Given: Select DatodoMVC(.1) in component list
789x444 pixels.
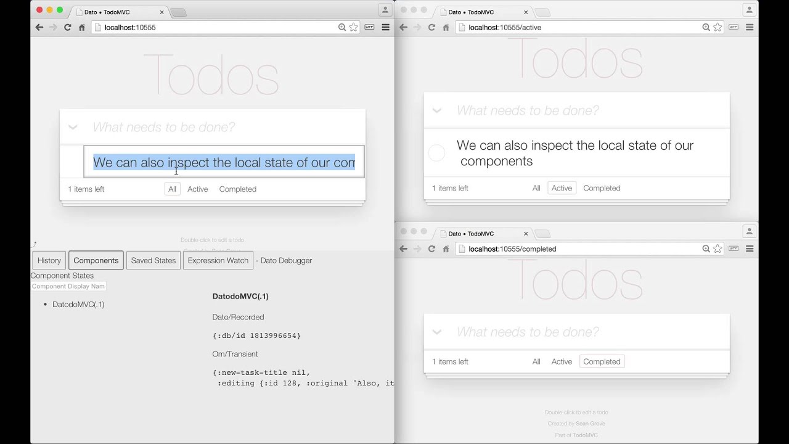Looking at the screenshot, I should 78,305.
